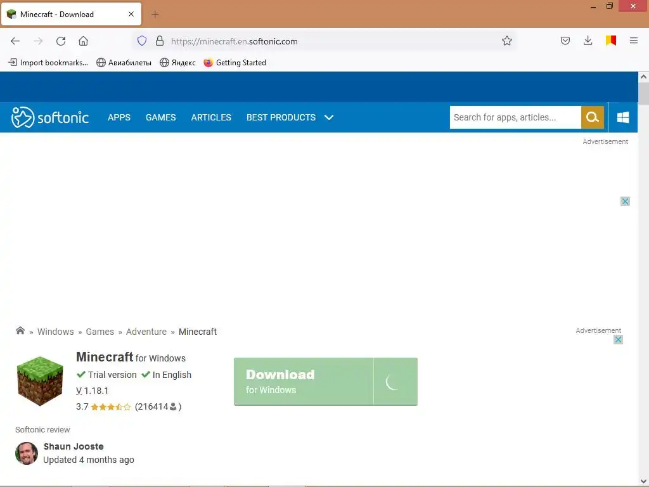649x487 pixels.
Task: Close the top advertisement
Action: [625, 201]
